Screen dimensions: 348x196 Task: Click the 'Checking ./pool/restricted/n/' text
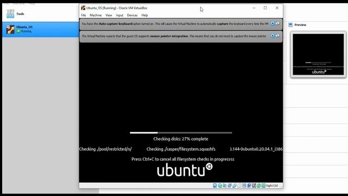105,149
